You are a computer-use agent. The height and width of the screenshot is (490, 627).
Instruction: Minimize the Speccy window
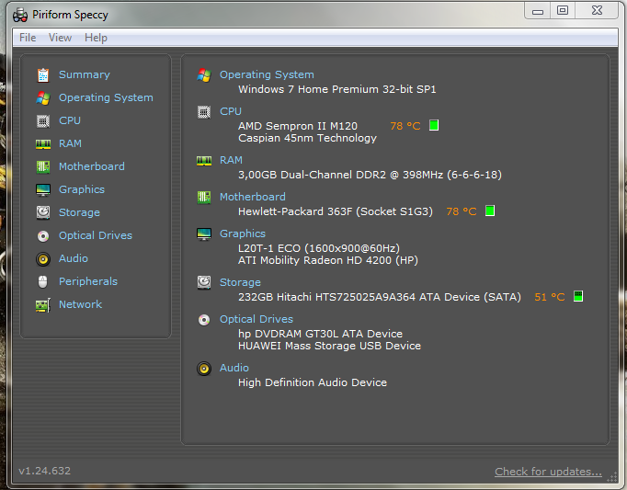[538, 11]
